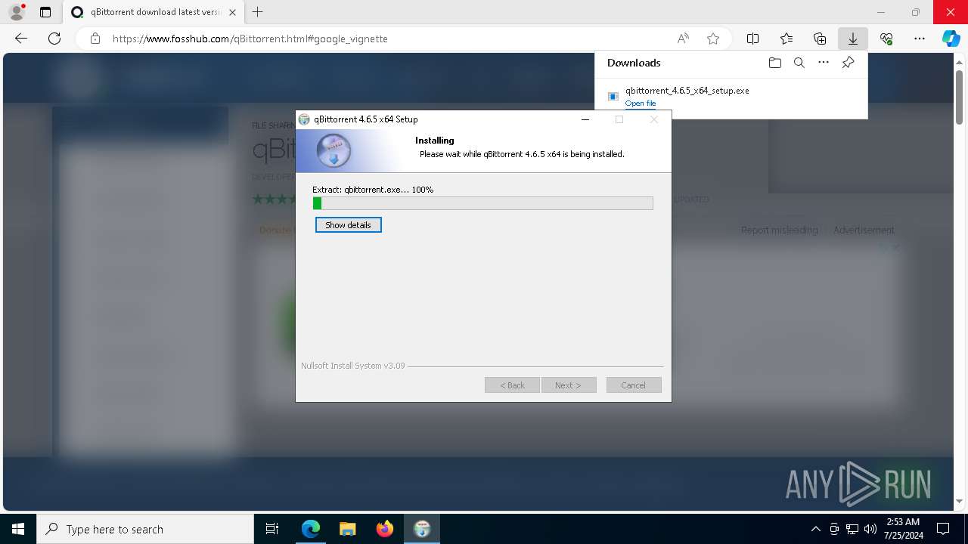Open the tab actions menu icon
The width and height of the screenshot is (968, 544).
tap(45, 12)
